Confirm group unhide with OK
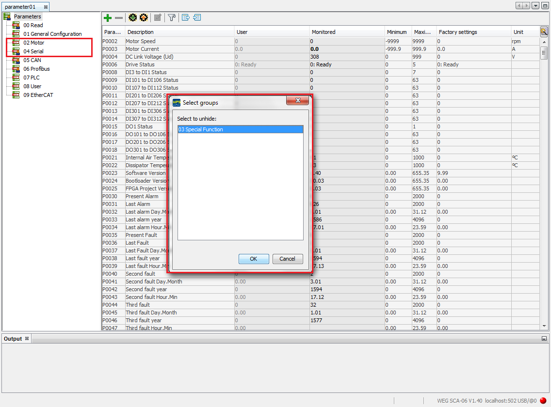551x407 pixels. pyautogui.click(x=254, y=259)
